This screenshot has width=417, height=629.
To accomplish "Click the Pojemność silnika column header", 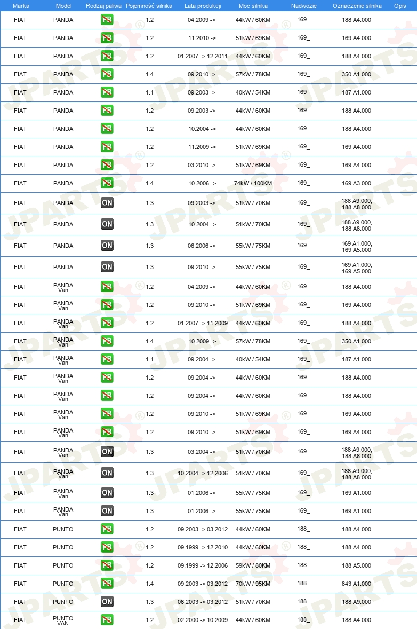I will tap(149, 6).
